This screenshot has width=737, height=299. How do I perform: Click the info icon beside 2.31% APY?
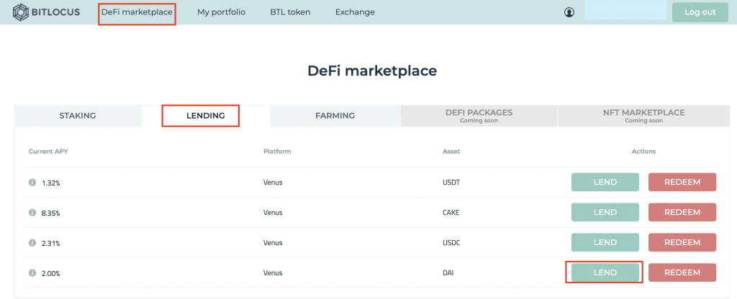pos(32,243)
